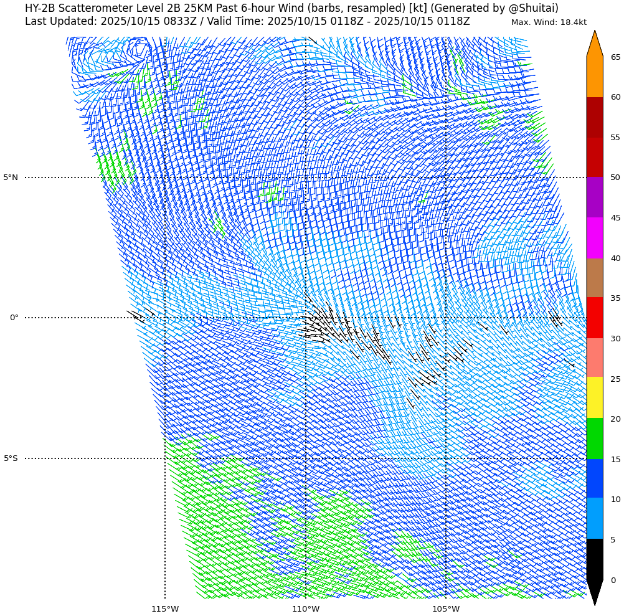Viewport: 624px width, 616px height.
Task: Click the salmon 25–30 kt colorbar segment
Action: coord(595,358)
